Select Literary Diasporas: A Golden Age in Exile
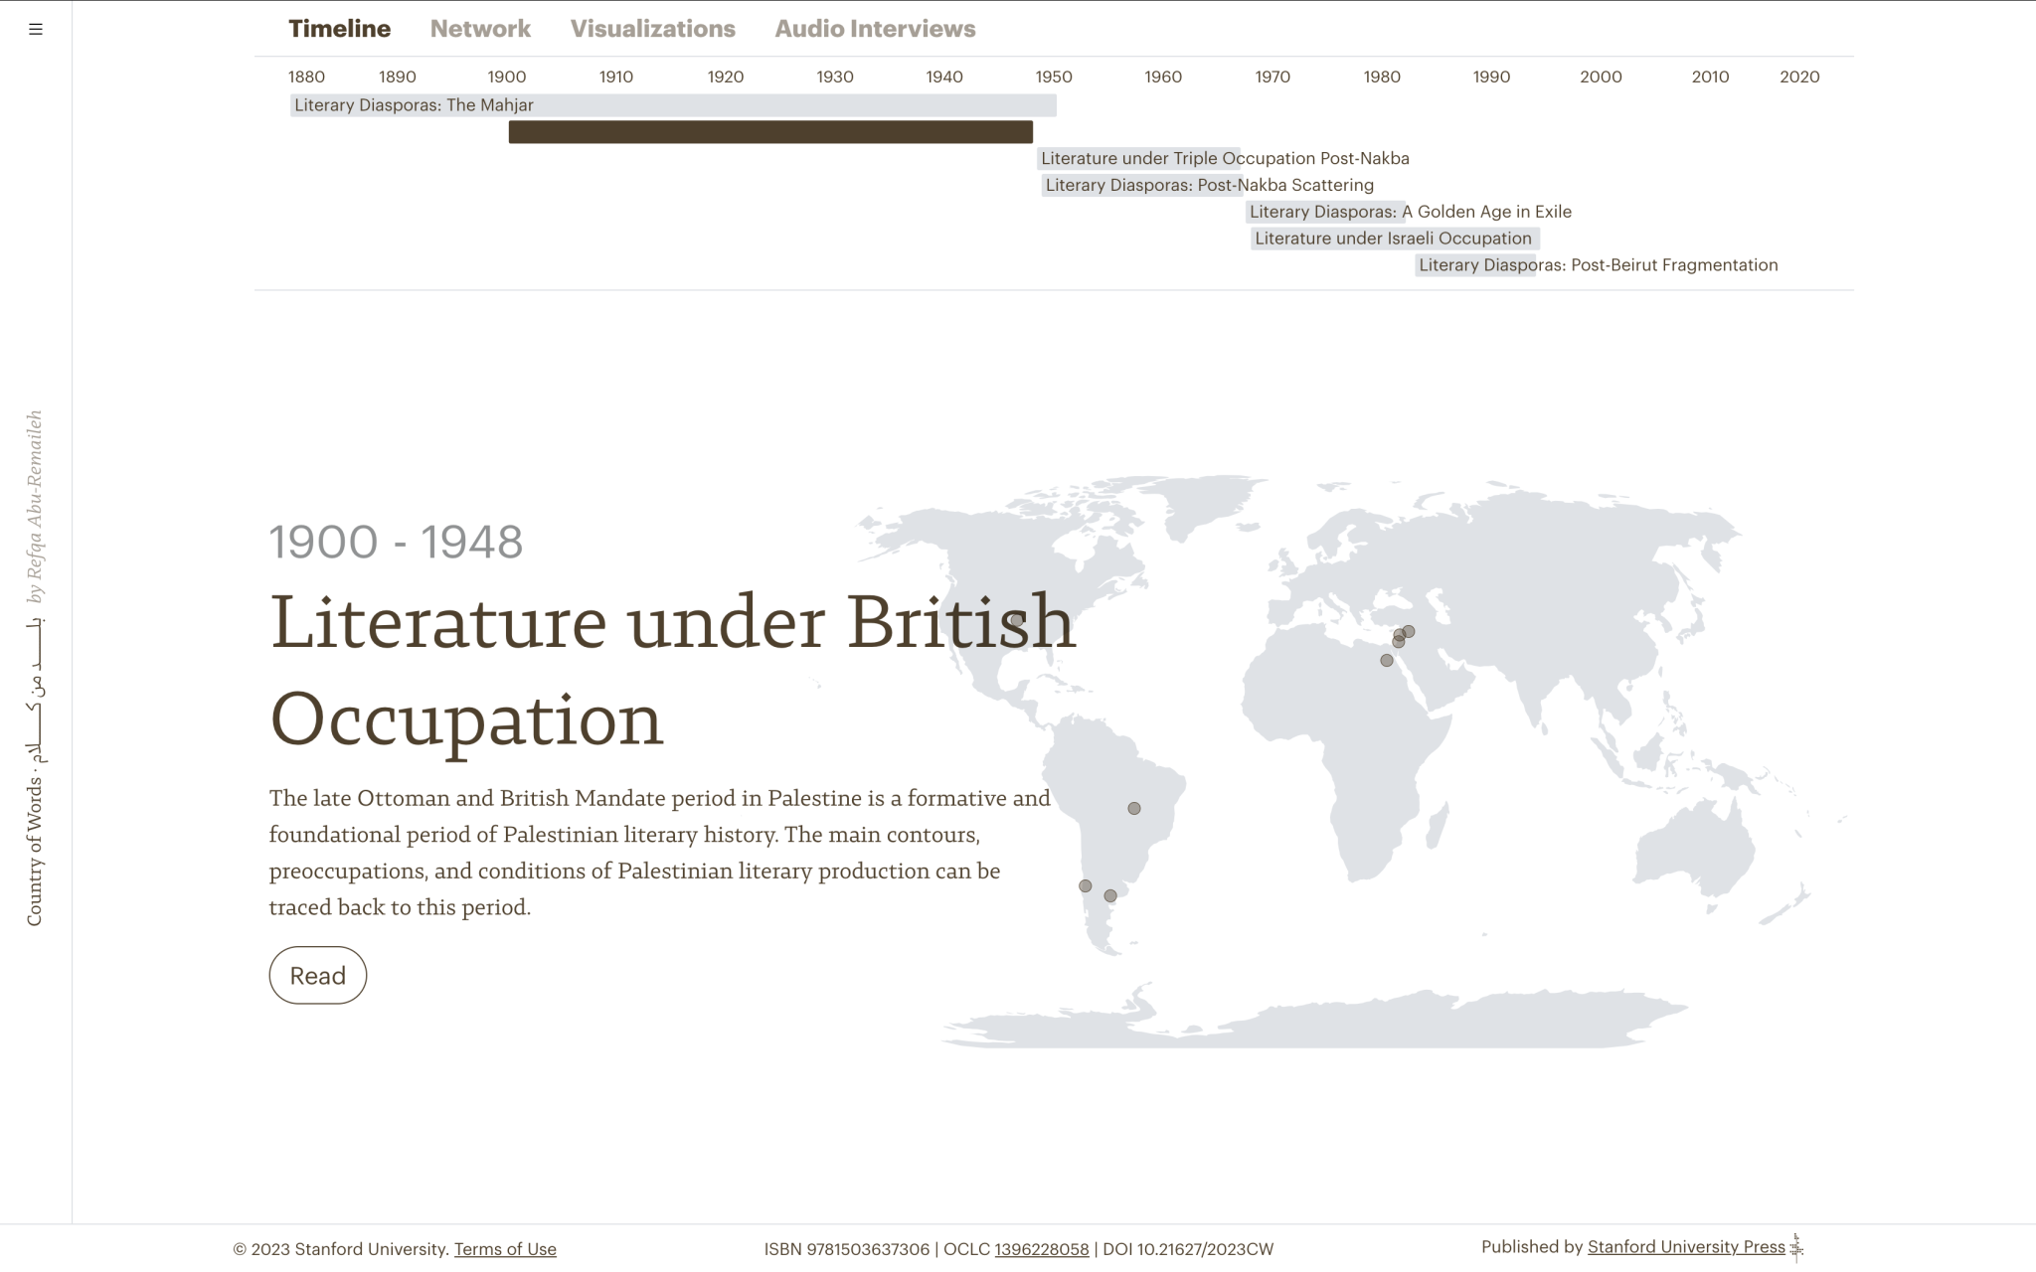The height and width of the screenshot is (1272, 2036). [1410, 212]
